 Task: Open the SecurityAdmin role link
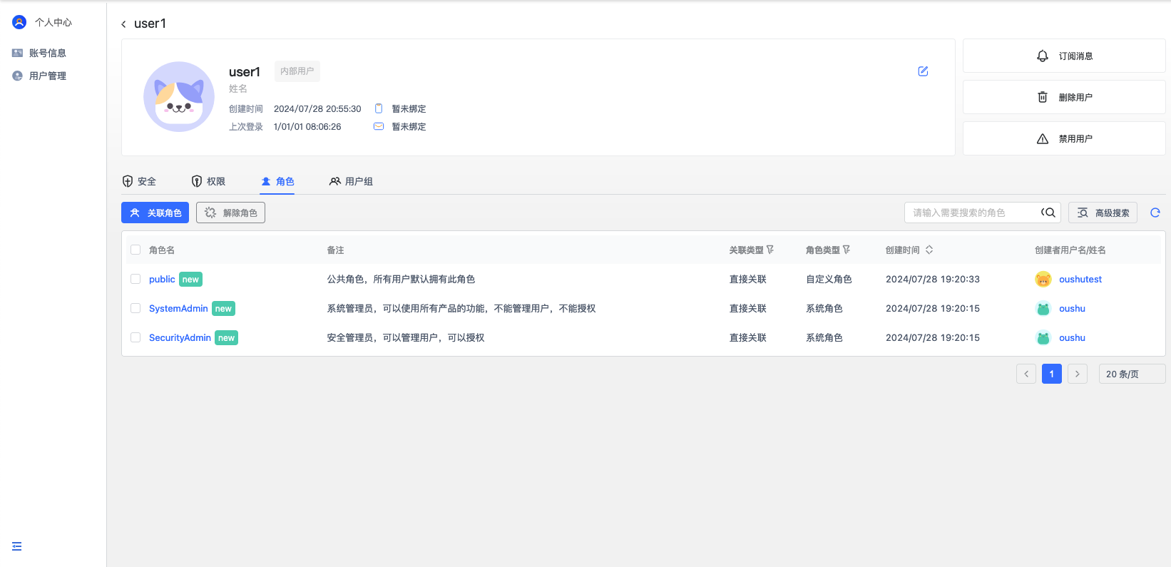tap(180, 338)
